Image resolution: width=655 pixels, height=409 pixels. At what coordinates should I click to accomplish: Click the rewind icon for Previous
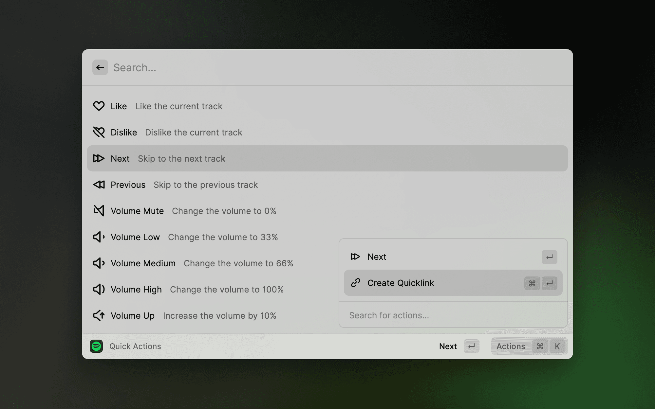pos(99,185)
